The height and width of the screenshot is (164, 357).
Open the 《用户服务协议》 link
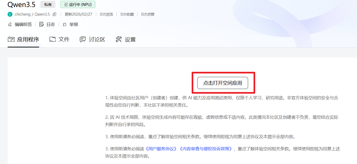162,149
